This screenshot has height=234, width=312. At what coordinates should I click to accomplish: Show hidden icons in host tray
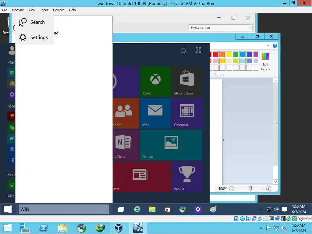coord(261,228)
